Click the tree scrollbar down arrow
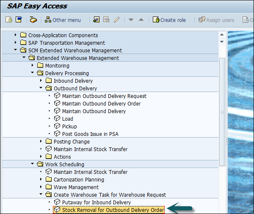Screen dimensions: 254x214 pyautogui.click(x=222, y=42)
